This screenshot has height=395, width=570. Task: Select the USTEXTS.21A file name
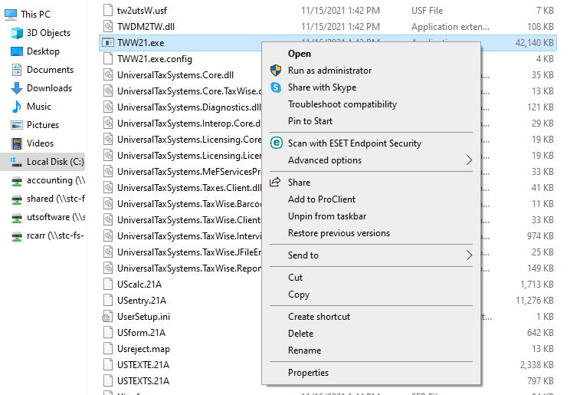[143, 381]
